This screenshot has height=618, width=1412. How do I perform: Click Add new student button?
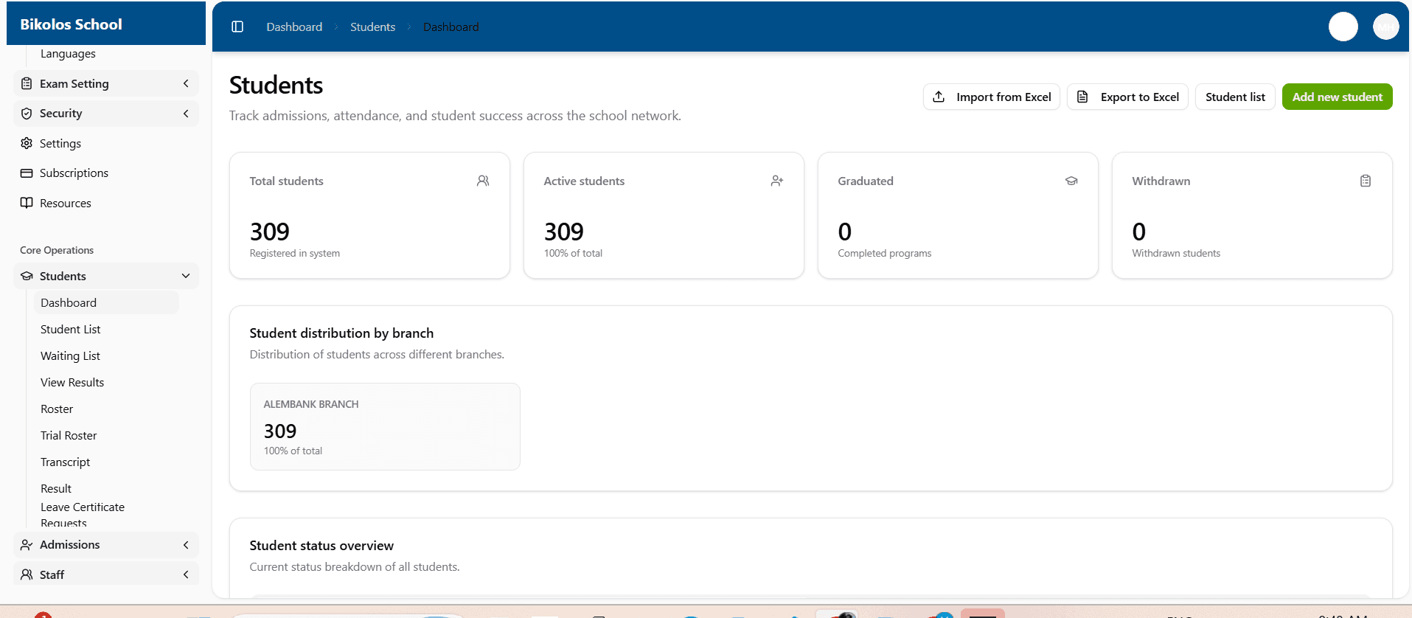[1337, 97]
